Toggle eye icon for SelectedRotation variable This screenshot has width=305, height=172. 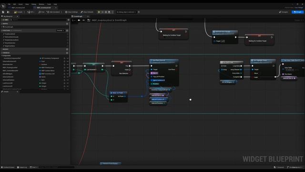pos(68,80)
